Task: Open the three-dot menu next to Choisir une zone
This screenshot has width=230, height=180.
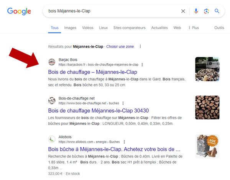Action: [140, 46]
